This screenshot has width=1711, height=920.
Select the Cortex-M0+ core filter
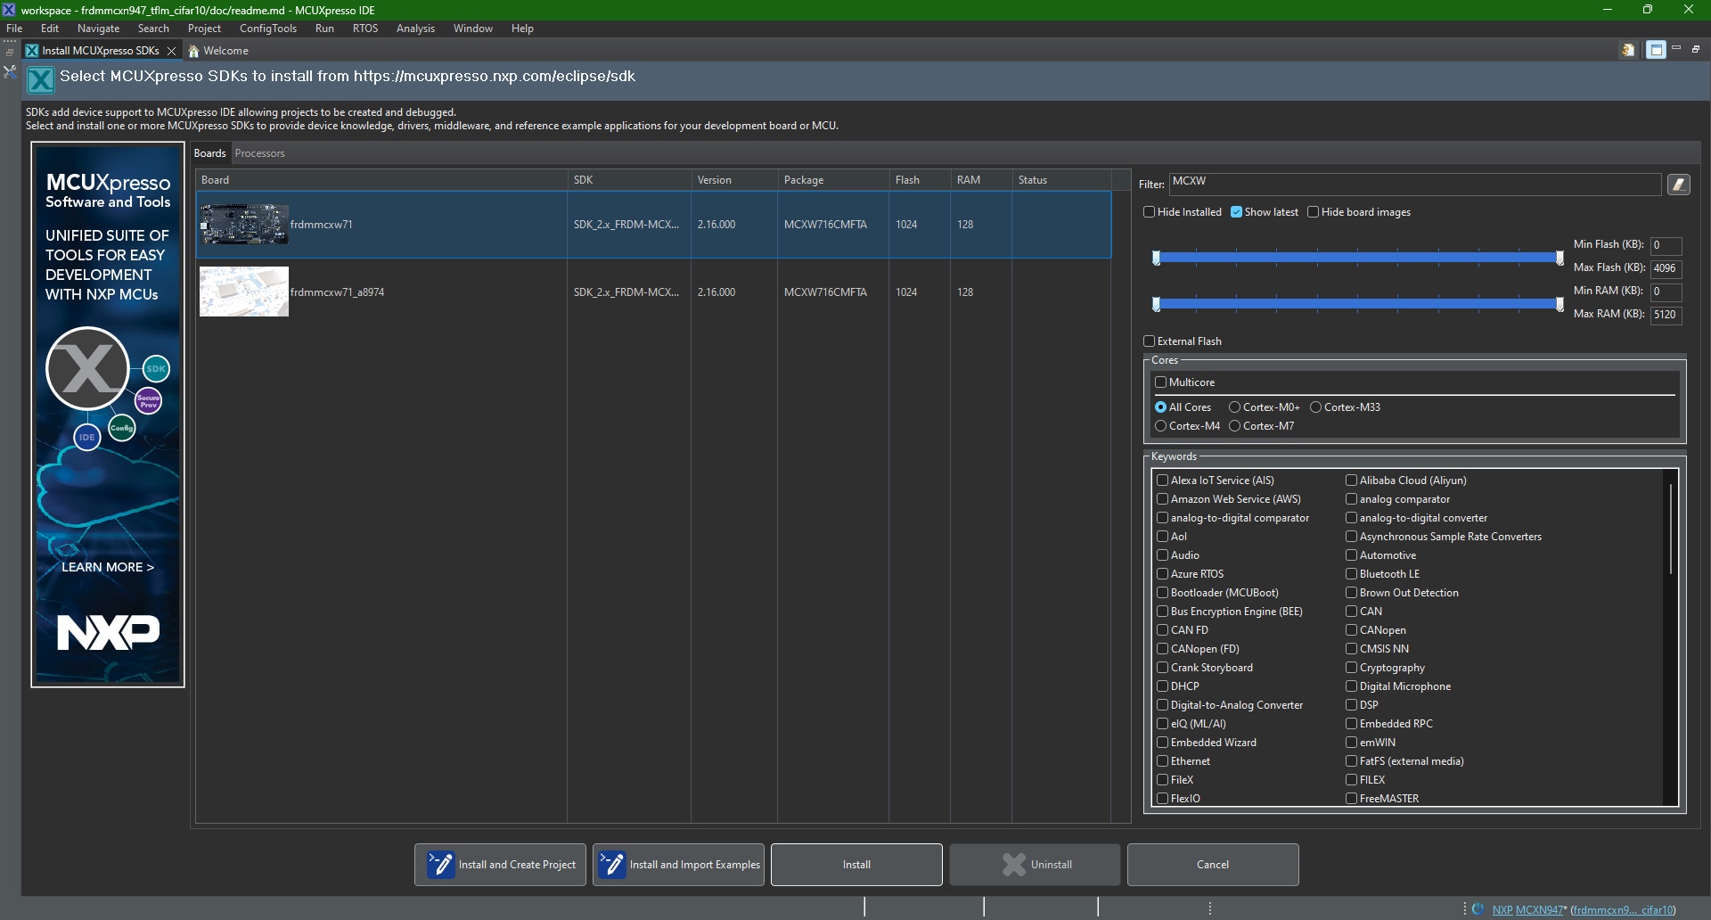click(1234, 407)
